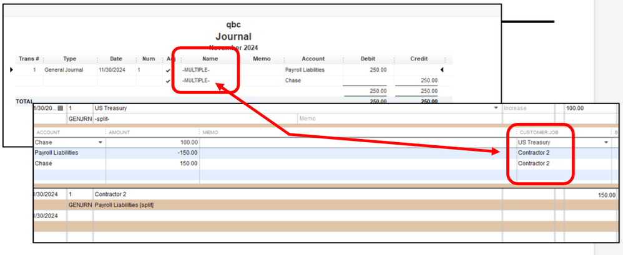
Task: Select Contractor 2 on the Chase 150.00 split line
Action: point(534,163)
